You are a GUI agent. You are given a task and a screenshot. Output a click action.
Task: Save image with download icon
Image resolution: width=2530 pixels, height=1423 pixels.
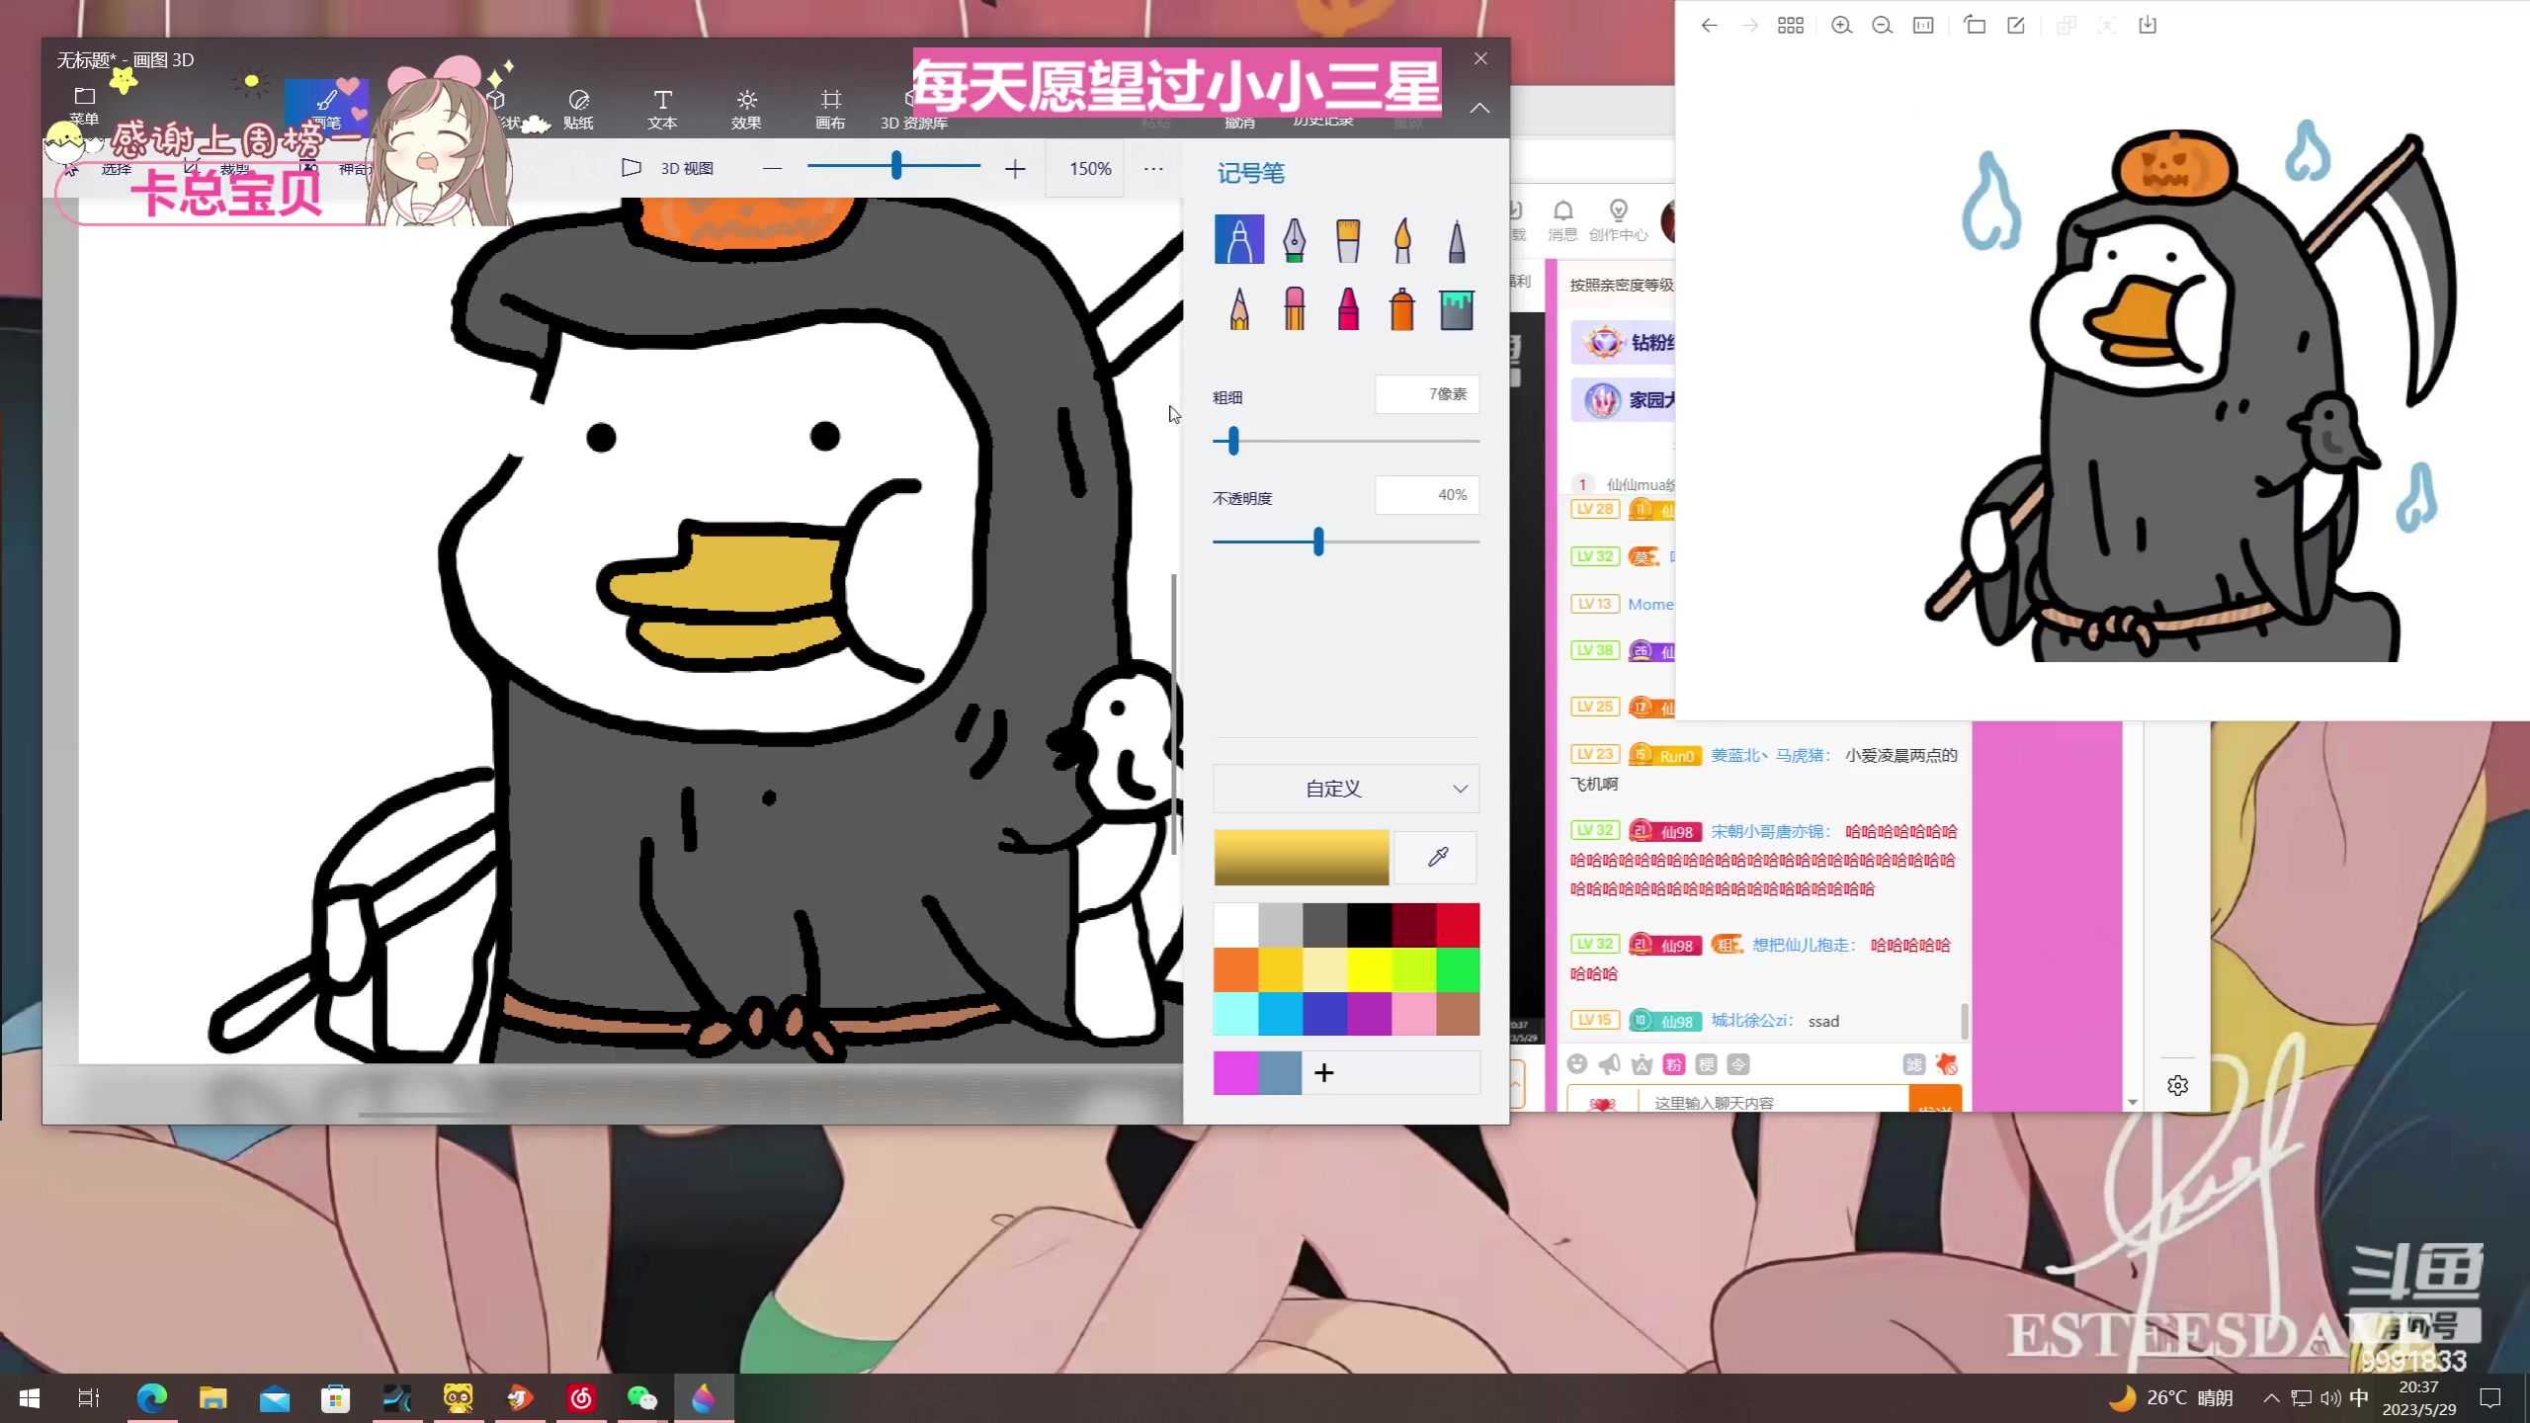2147,26
